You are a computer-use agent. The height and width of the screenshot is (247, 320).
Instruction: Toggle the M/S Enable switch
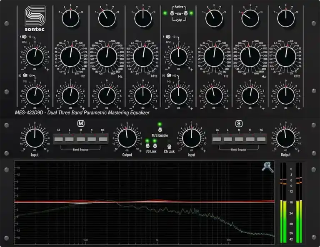(x=160, y=130)
